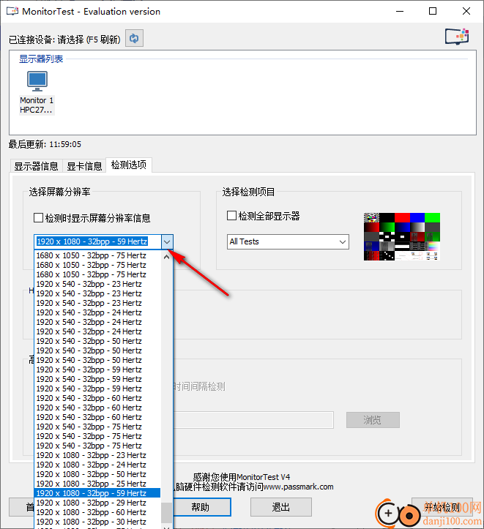
Task: Close the MonitorTest window
Action: pyautogui.click(x=466, y=11)
